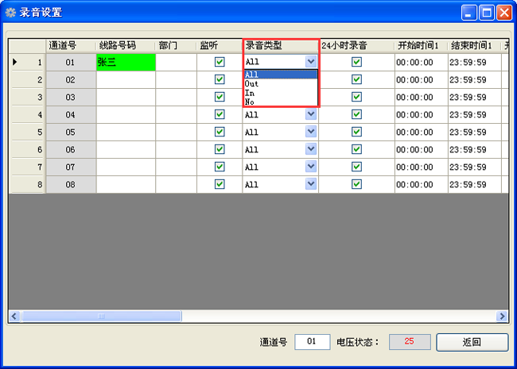Toggle monitor checkbox for channel 04
This screenshot has width=517, height=369.
pyautogui.click(x=220, y=114)
